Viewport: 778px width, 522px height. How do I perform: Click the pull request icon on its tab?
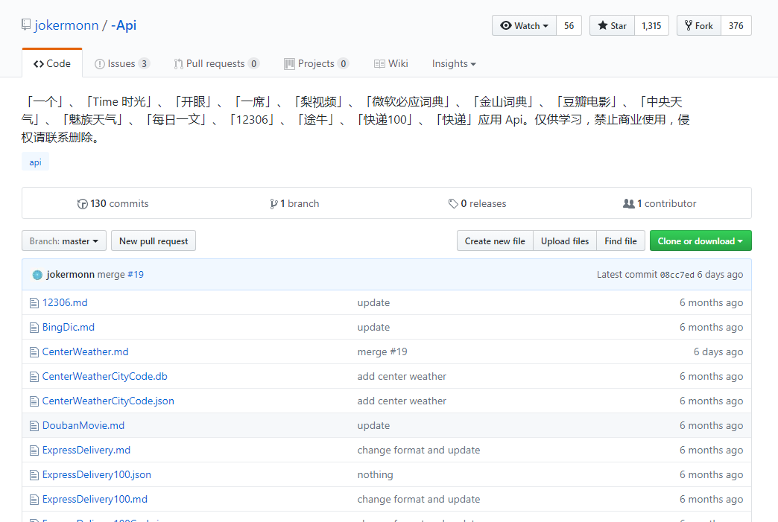coord(178,63)
